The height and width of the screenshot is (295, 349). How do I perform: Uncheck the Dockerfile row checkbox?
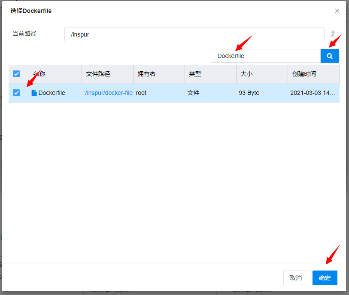tap(16, 93)
